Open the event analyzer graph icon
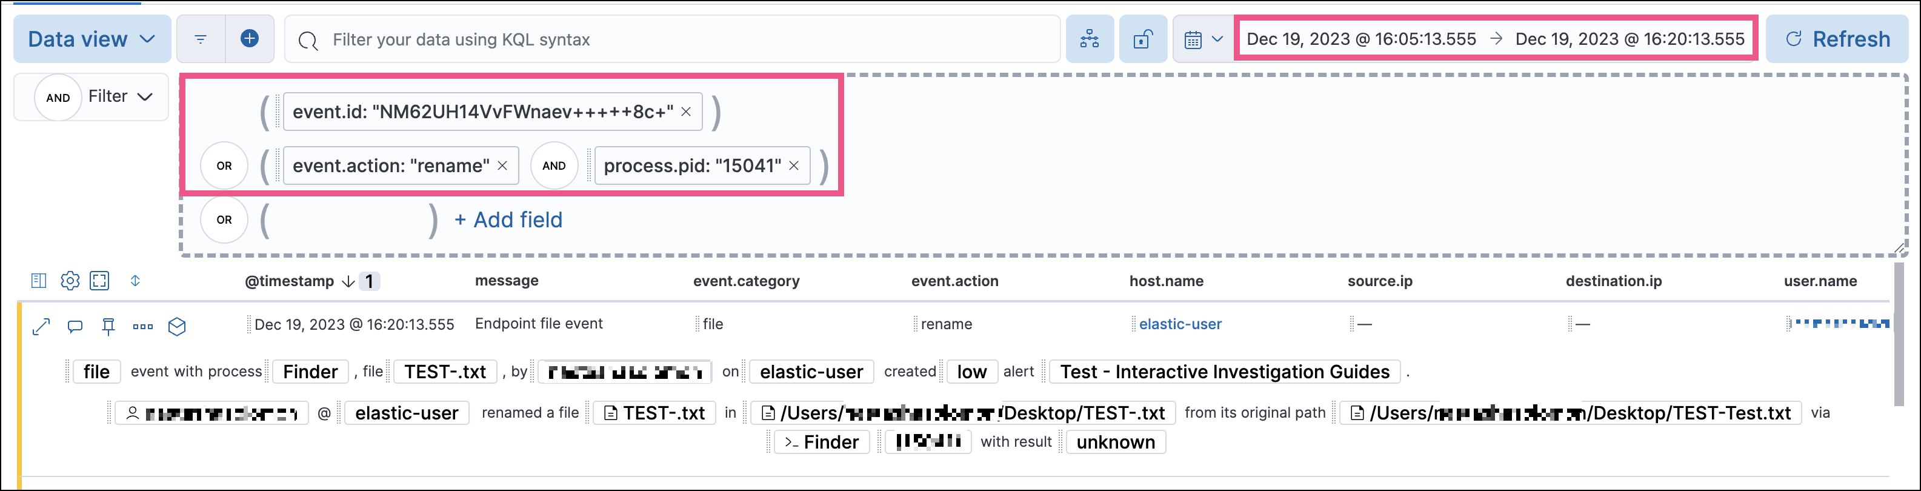 (x=1090, y=39)
